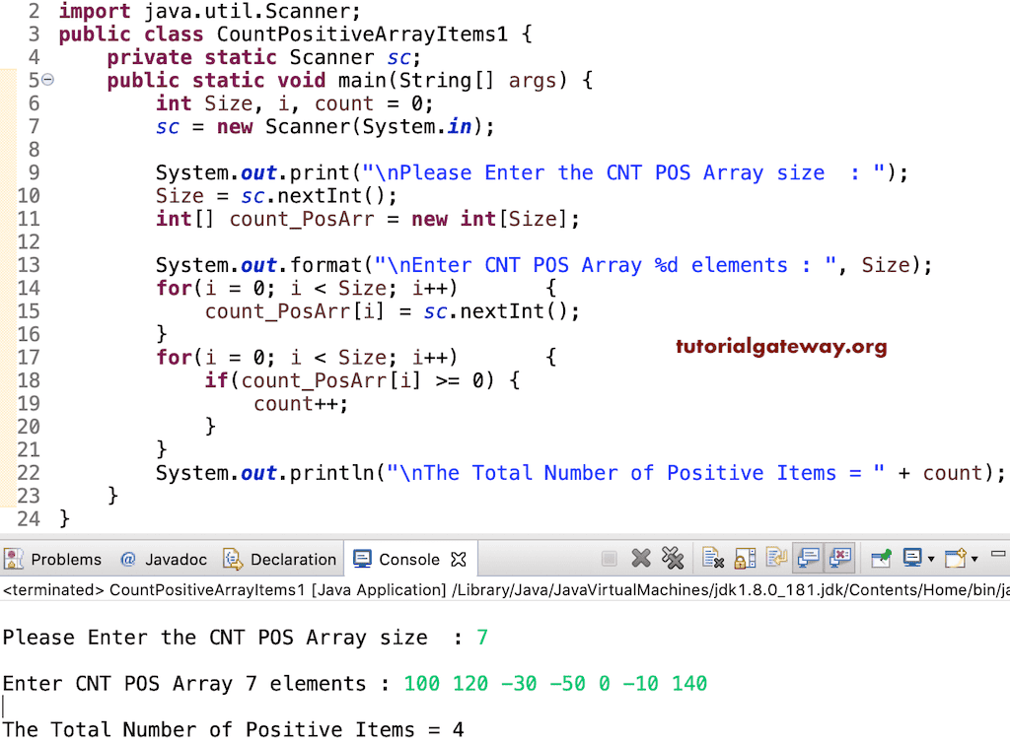Remove all terminated launches
Image resolution: width=1010 pixels, height=744 pixels.
pos(674,559)
